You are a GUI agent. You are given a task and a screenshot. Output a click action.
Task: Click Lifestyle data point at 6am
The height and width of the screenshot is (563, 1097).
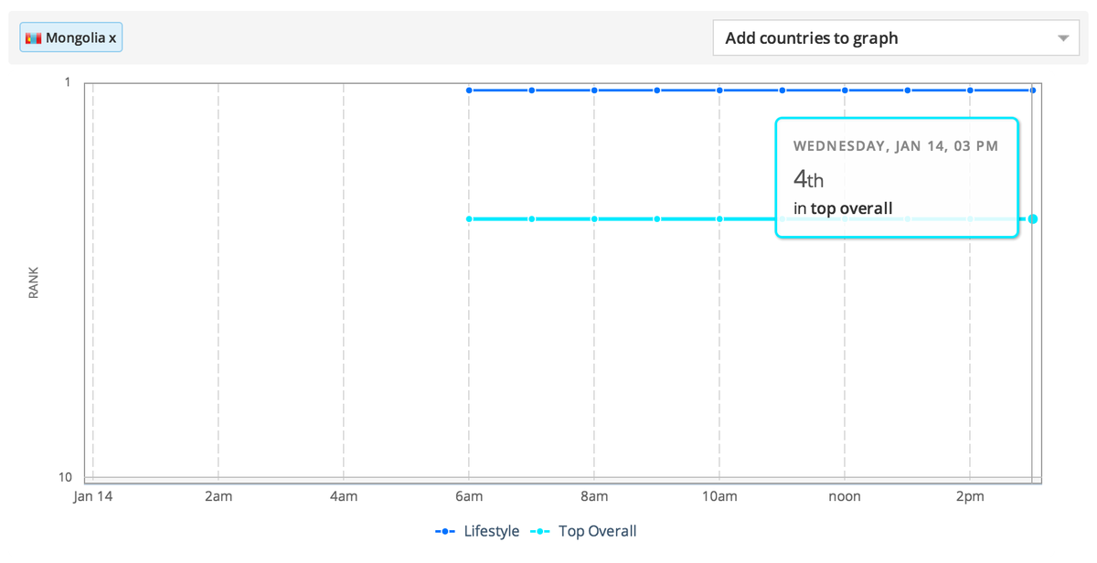tap(469, 90)
